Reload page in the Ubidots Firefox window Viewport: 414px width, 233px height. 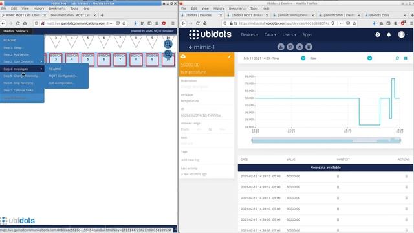click(x=198, y=23)
